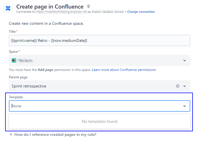Click the Parent page field label
The image size is (200, 141).
click(x=18, y=77)
